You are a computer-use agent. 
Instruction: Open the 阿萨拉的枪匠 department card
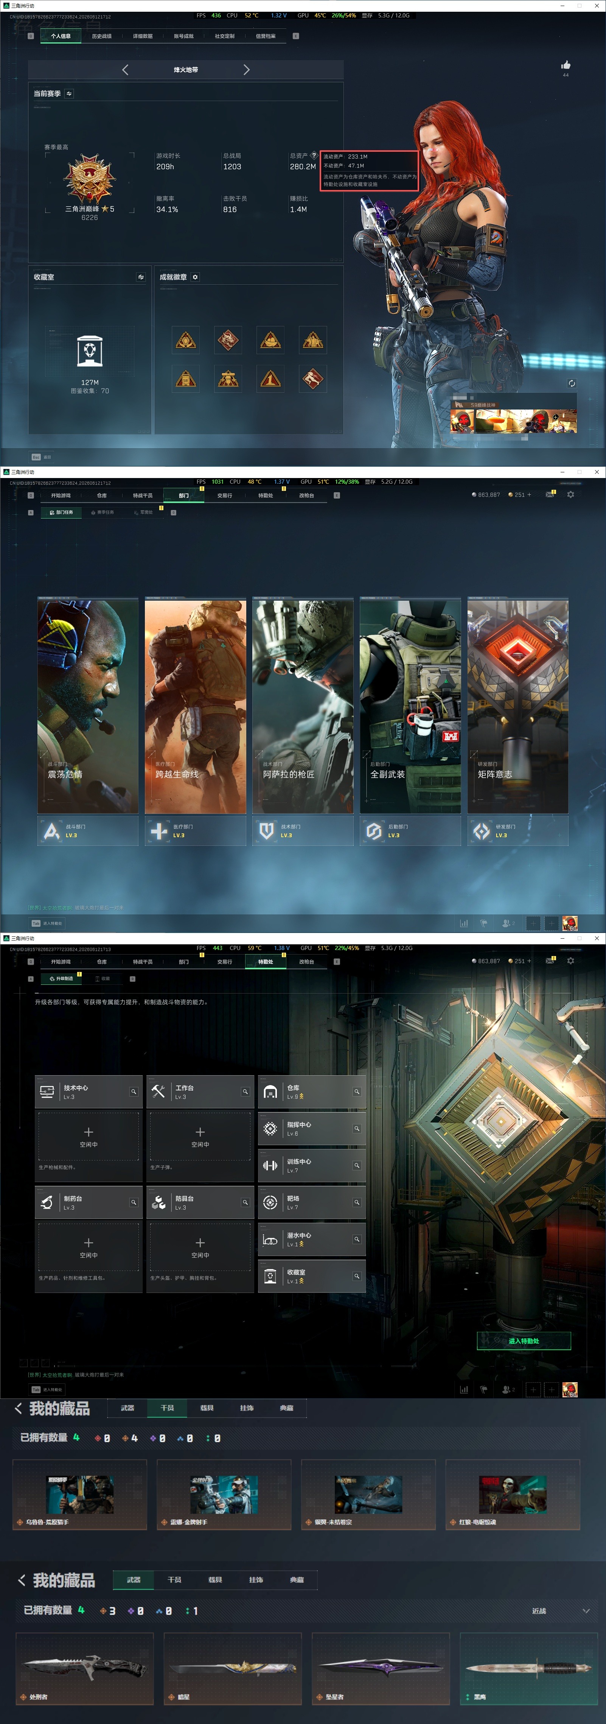click(303, 706)
